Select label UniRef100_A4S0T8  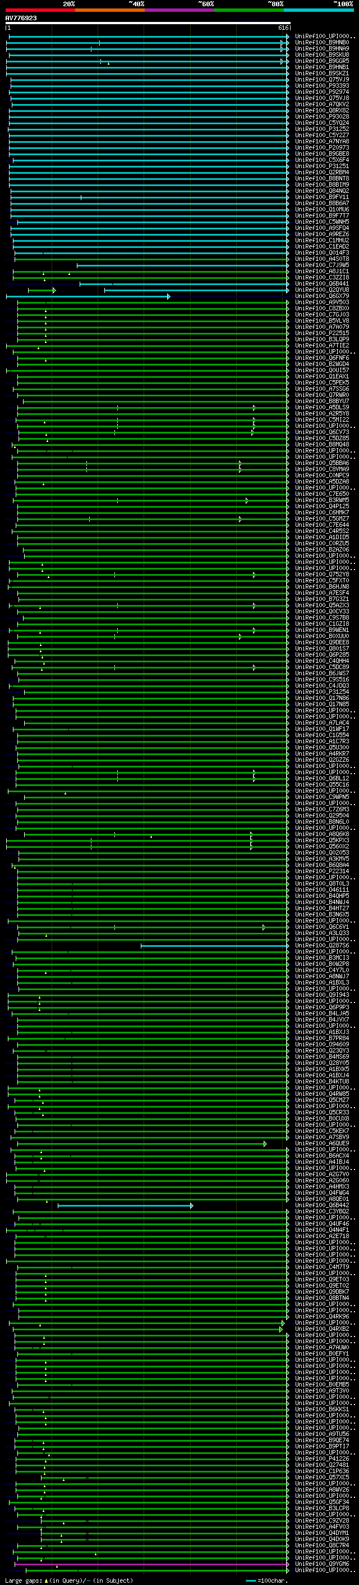pyautogui.click(x=321, y=259)
